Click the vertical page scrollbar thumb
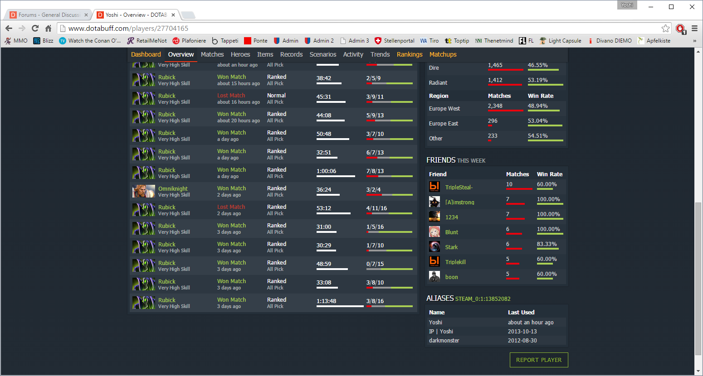 coord(698,279)
